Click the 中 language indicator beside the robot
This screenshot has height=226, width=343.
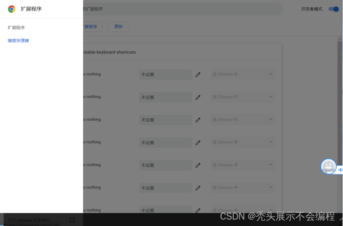(341, 170)
